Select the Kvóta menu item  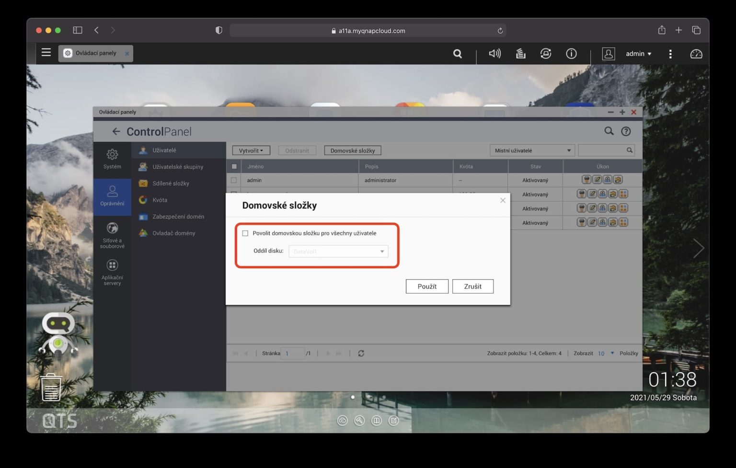(160, 200)
